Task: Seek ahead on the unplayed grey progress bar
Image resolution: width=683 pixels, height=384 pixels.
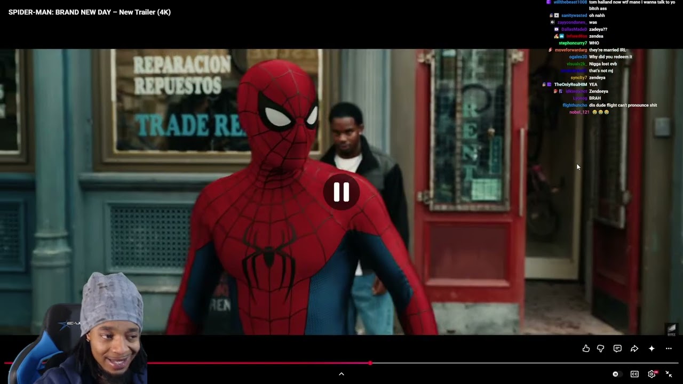Action: [526, 363]
